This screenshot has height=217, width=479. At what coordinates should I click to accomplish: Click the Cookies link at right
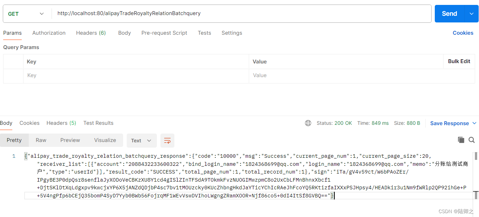[463, 33]
